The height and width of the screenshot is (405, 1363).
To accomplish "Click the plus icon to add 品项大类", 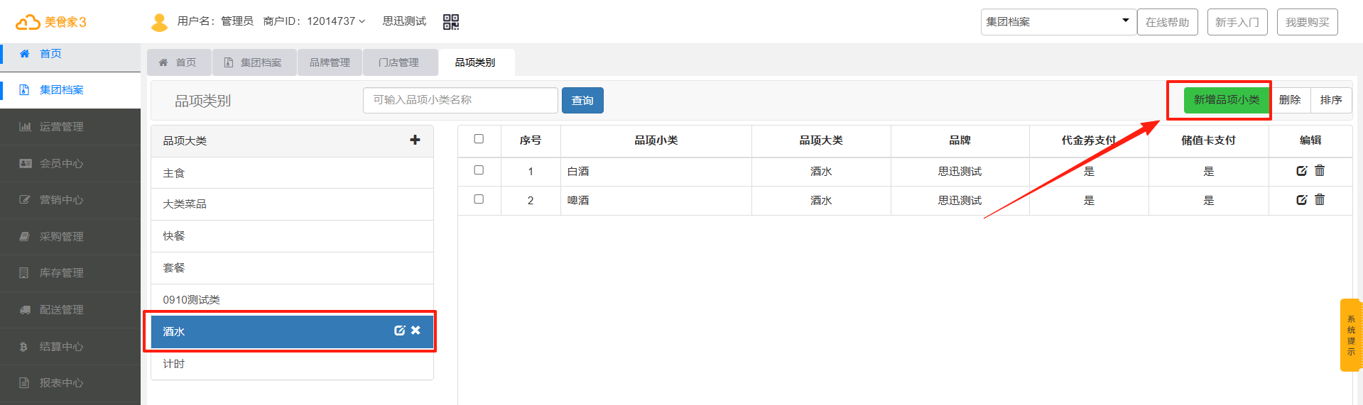I will 415,140.
